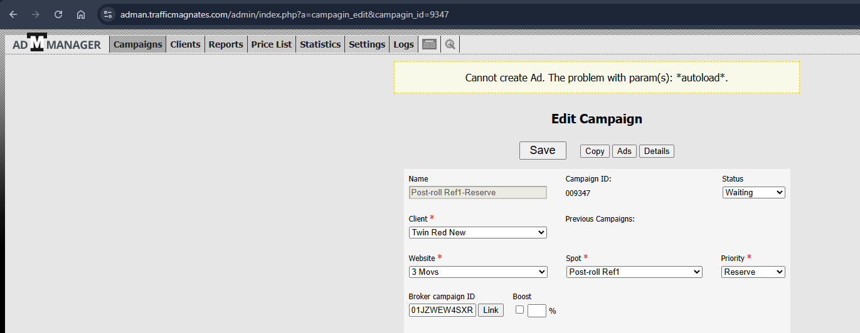Click the Ads button

(624, 151)
